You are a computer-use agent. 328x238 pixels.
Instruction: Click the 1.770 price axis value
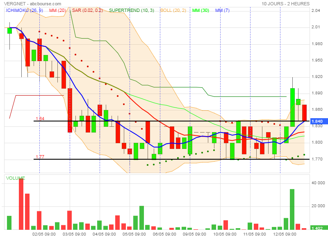[317, 159]
